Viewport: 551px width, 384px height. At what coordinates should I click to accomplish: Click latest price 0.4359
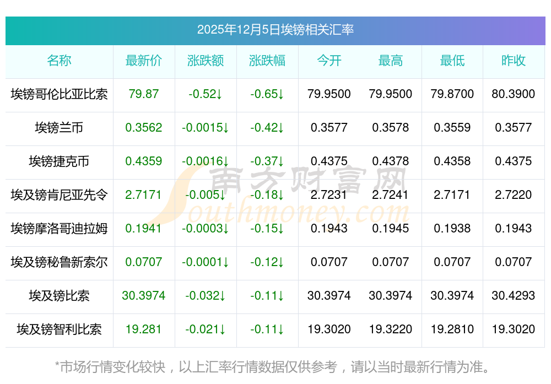pos(144,161)
